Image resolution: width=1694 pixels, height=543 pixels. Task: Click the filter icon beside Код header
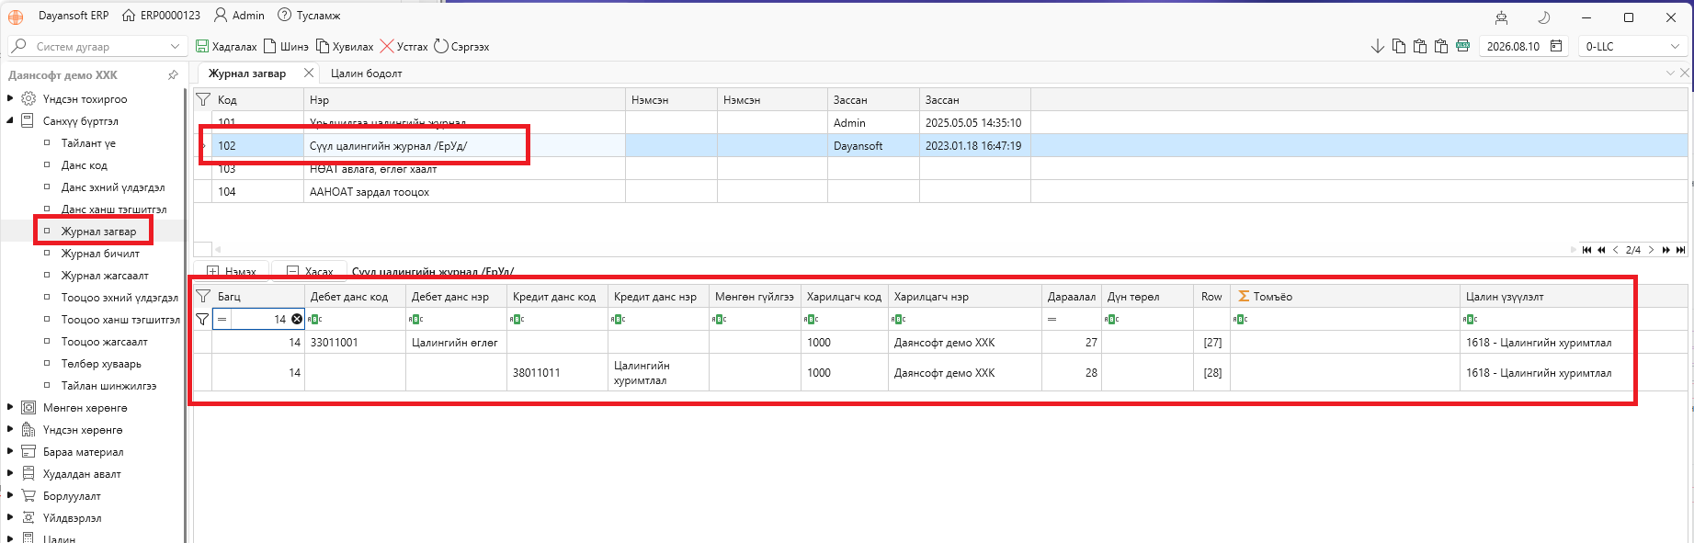point(203,99)
